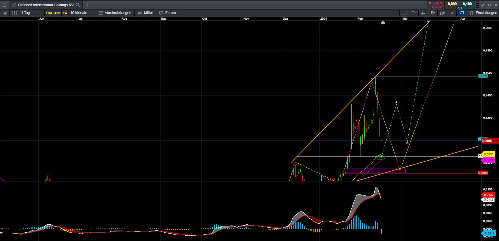Image resolution: width=499 pixels, height=241 pixels.
Task: Switch to the 4std timeframe
Action: 57,13
